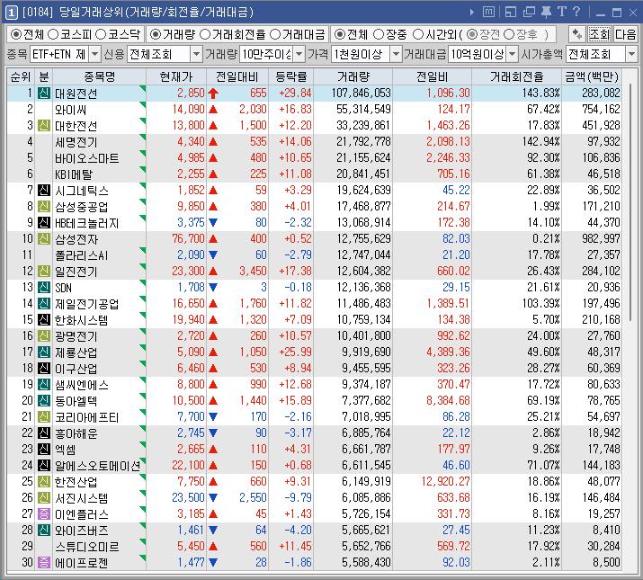
Task: Open the 가격 1천원이상 dropdown
Action: pyautogui.click(x=396, y=54)
